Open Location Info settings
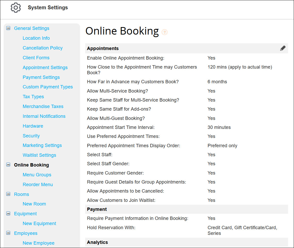 tap(36, 38)
